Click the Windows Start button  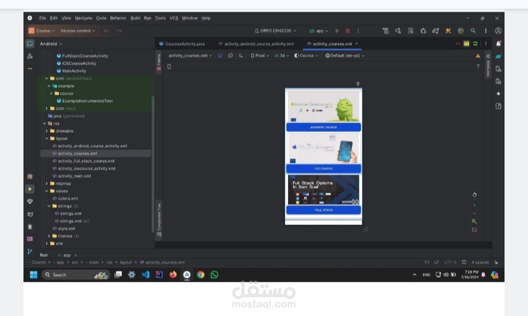click(34, 275)
